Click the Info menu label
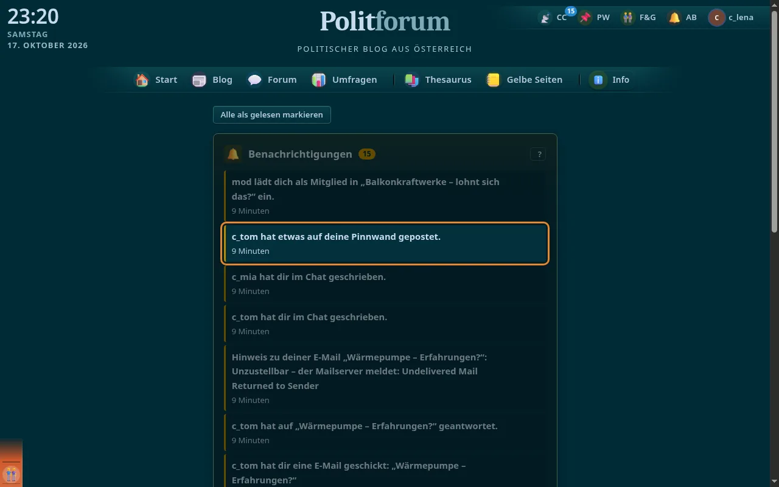The image size is (779, 487). (621, 80)
